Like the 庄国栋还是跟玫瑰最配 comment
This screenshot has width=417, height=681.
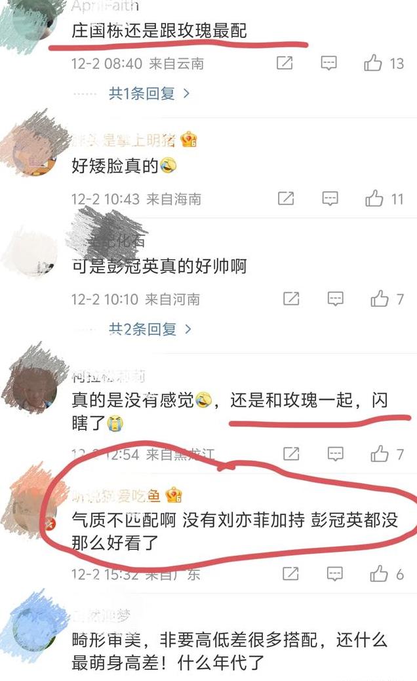click(372, 63)
